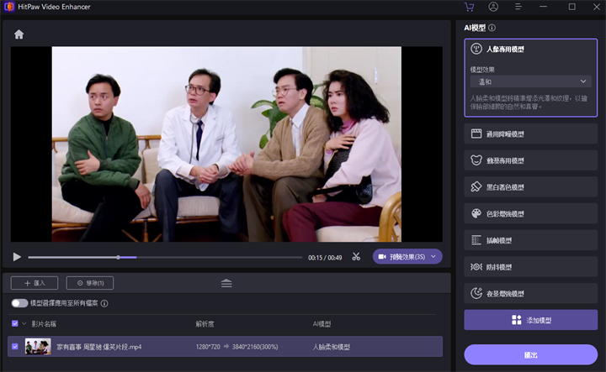Play the video with the play button
Screen dimensions: 606x372
(17, 257)
